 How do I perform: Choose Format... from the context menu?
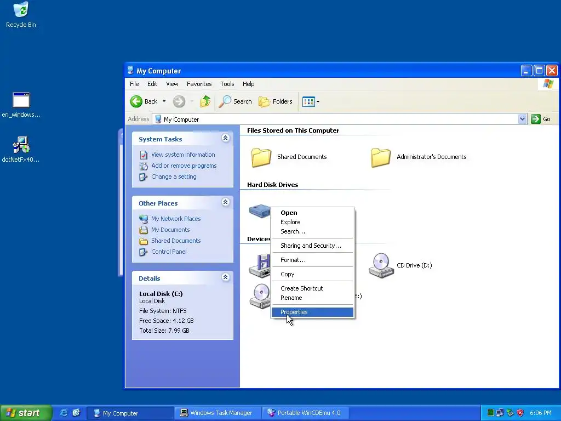[312, 260]
